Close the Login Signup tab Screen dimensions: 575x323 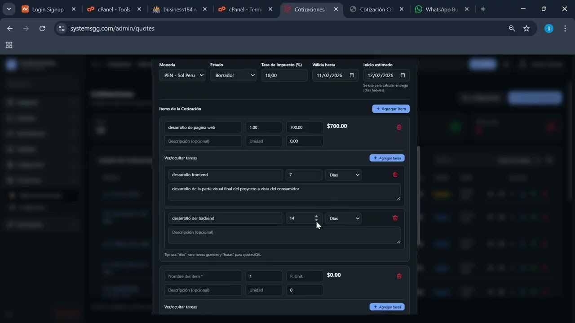pos(73,9)
